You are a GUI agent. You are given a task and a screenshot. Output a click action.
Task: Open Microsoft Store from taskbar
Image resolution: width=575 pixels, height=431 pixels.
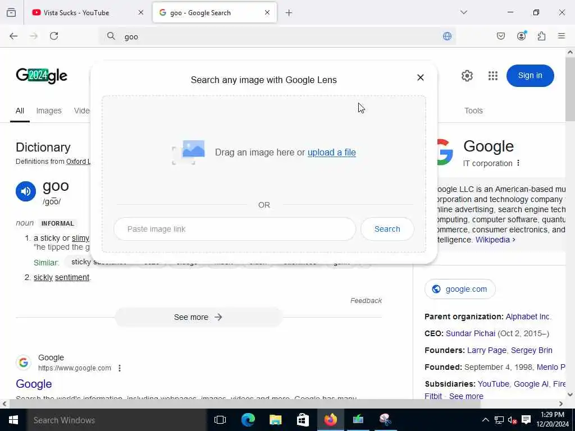point(303,420)
